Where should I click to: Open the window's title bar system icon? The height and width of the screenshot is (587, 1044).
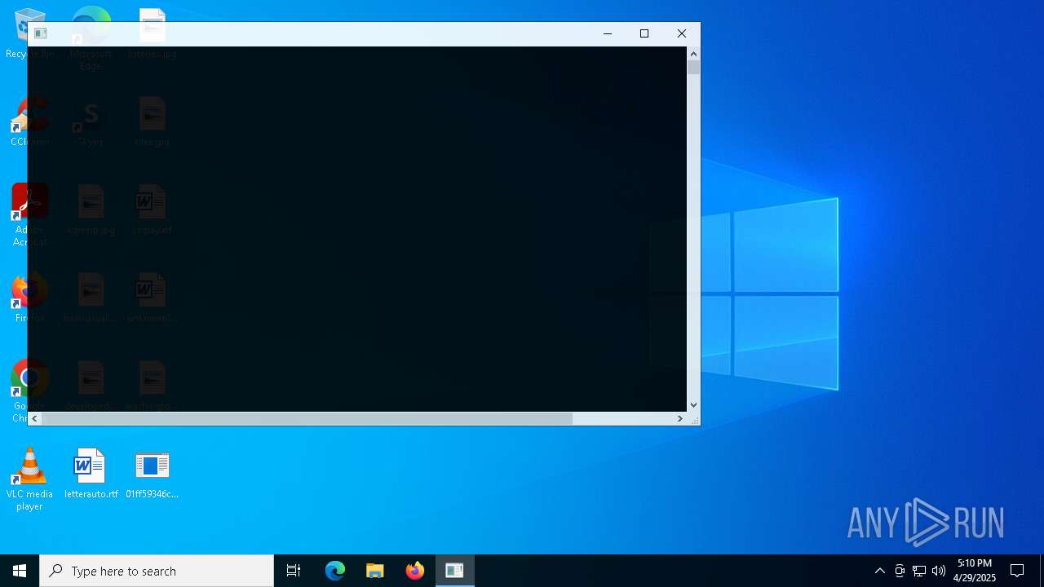40,33
